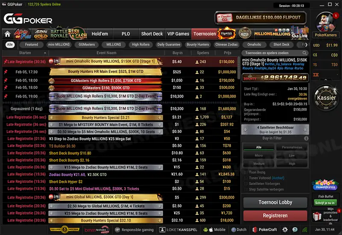This screenshot has height=235, width=342.
Task: Switch to the PLO tab
Action: 126,34
